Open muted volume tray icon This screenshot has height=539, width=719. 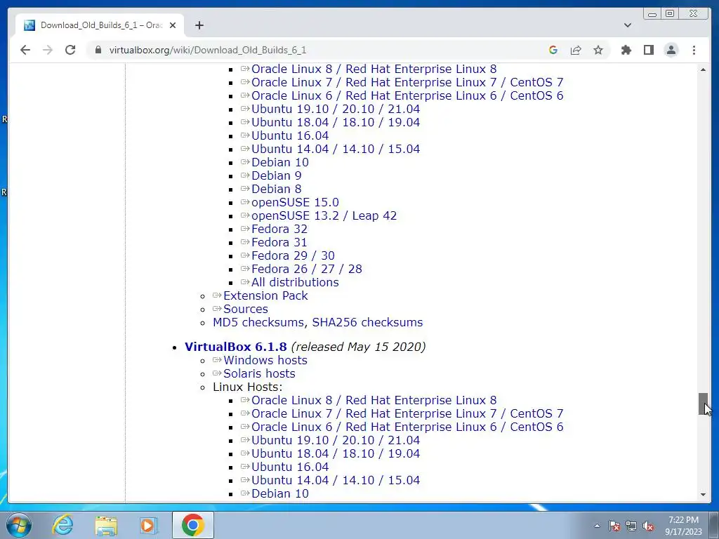648,526
